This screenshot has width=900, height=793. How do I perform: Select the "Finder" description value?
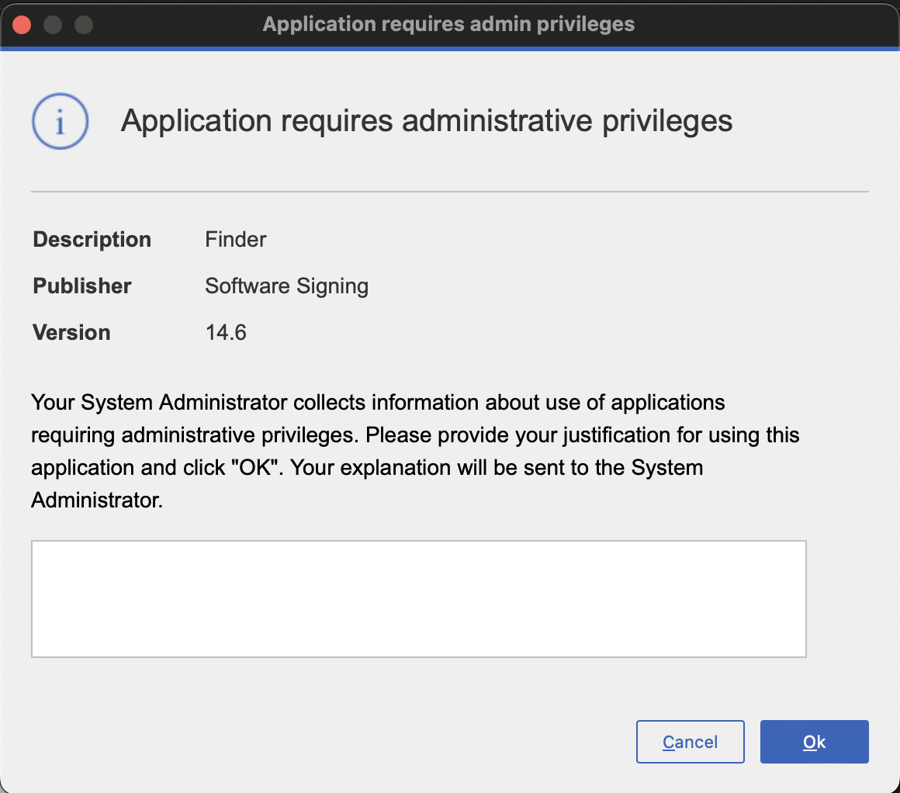click(235, 240)
